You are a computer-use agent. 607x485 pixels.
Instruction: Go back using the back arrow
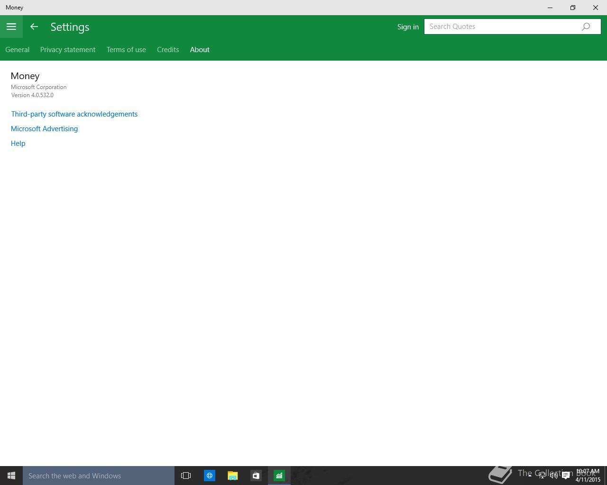[x=34, y=27]
